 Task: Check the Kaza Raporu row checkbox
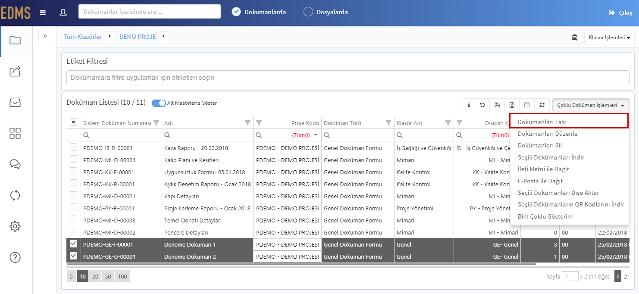click(x=73, y=147)
